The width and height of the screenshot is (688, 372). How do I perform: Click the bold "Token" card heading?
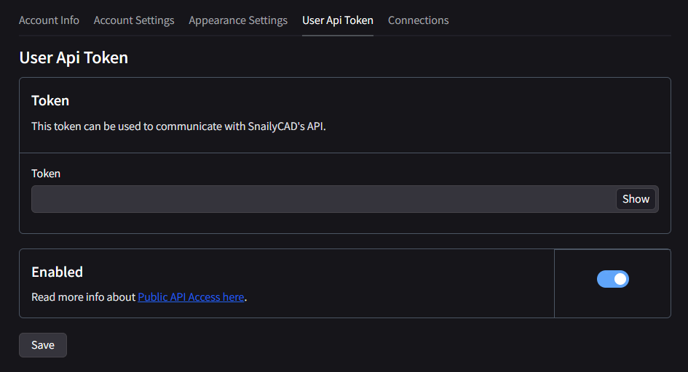[50, 101]
